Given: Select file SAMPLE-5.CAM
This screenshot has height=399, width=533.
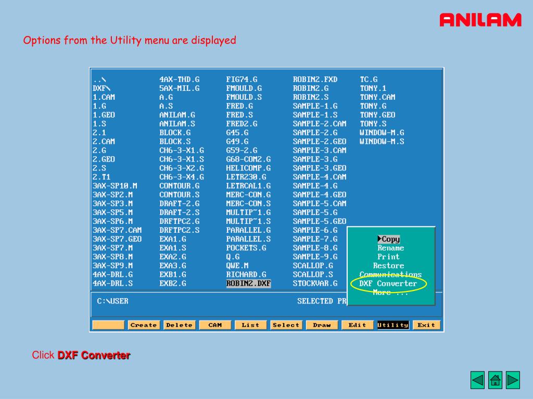Looking at the screenshot, I should click(x=320, y=204).
